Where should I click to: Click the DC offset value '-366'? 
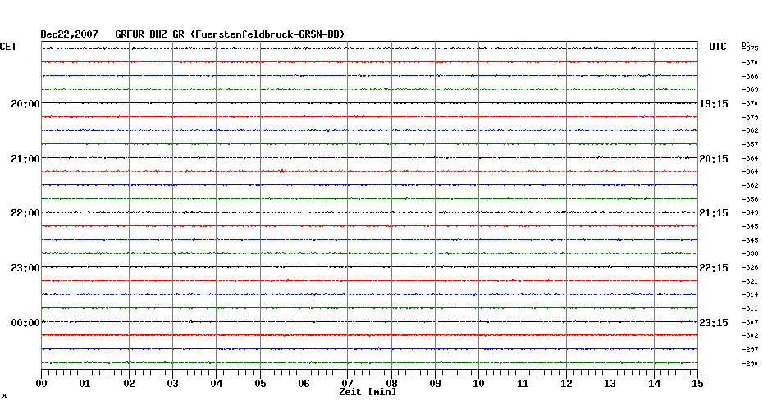751,76
